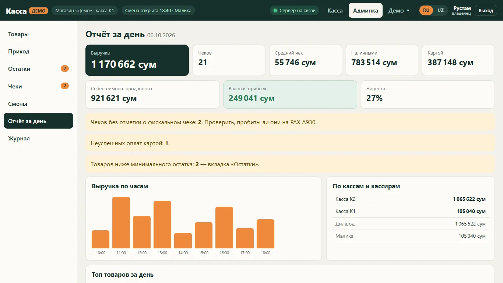This screenshot has height=283, width=503.
Task: Click the Картой amount card
Action: coord(458,60)
